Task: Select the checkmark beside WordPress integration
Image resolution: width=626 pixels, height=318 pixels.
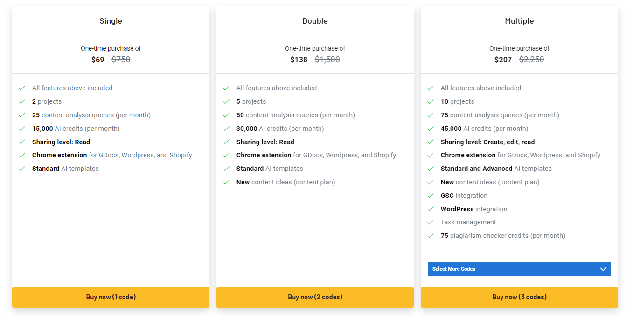Action: pos(431,209)
